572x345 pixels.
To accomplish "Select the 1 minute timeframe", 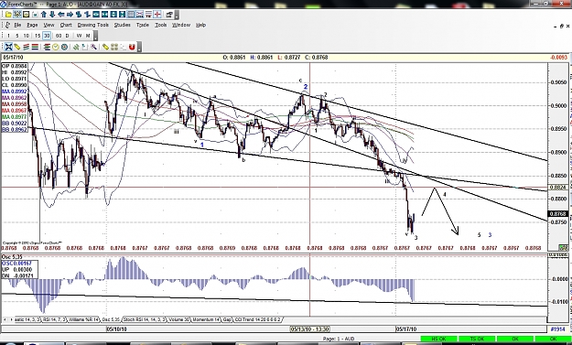I will click(8, 36).
